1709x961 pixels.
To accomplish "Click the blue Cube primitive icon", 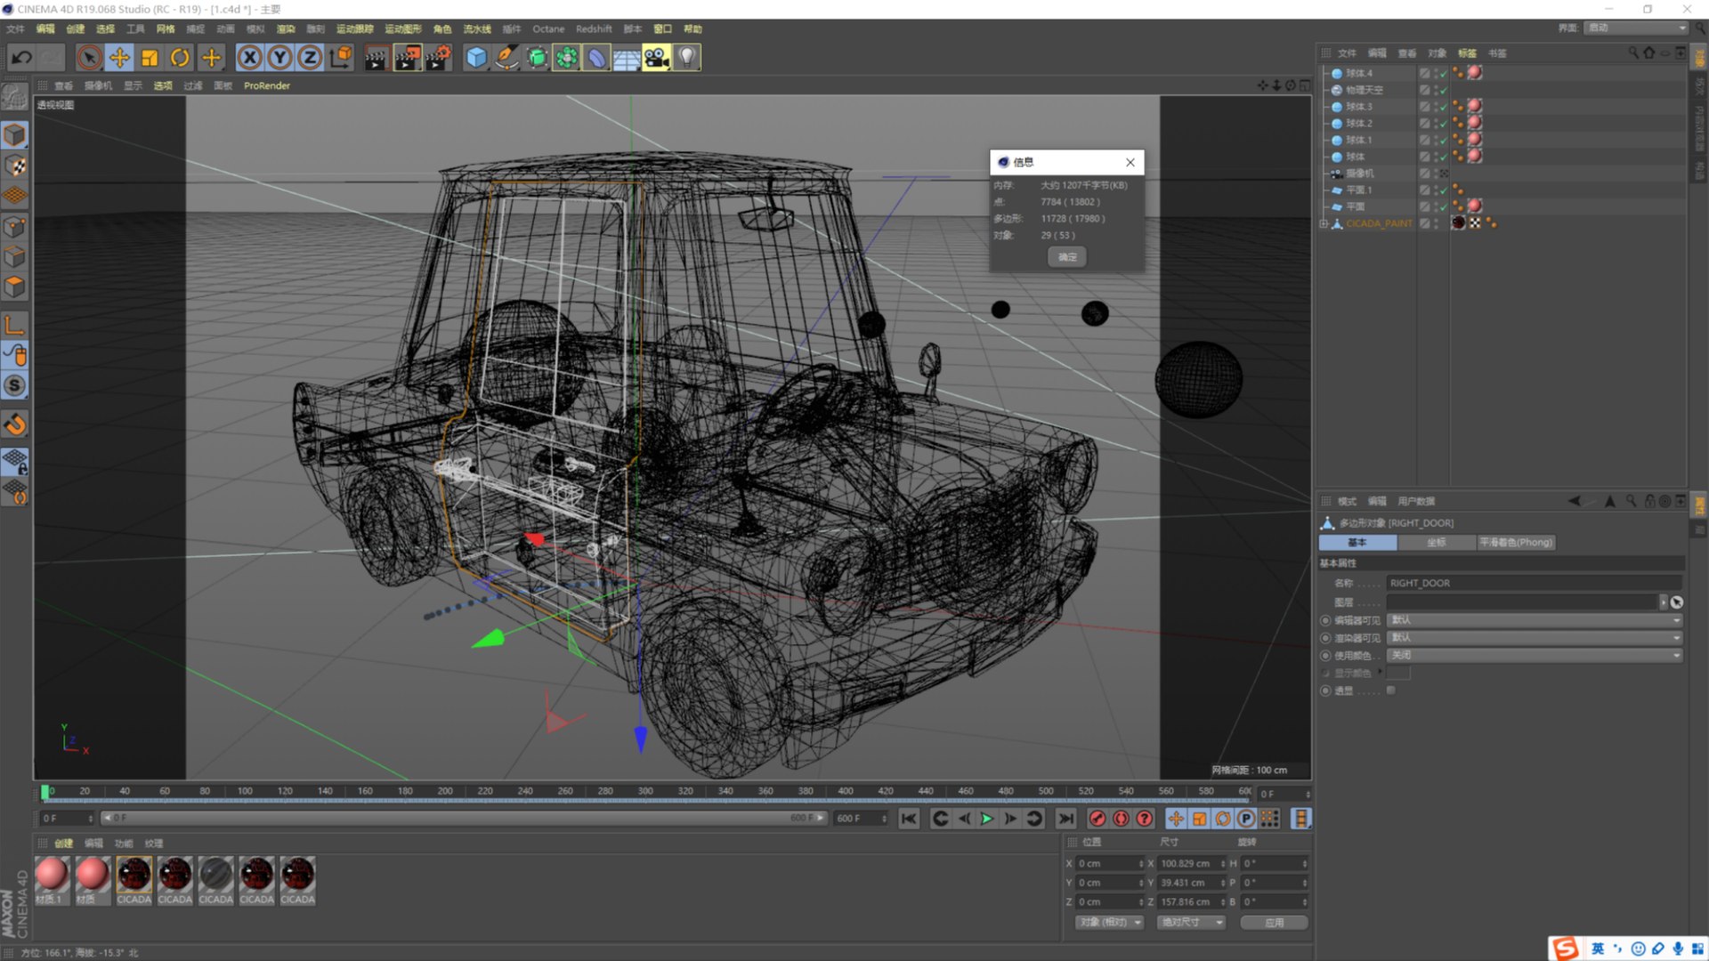I will tap(477, 58).
